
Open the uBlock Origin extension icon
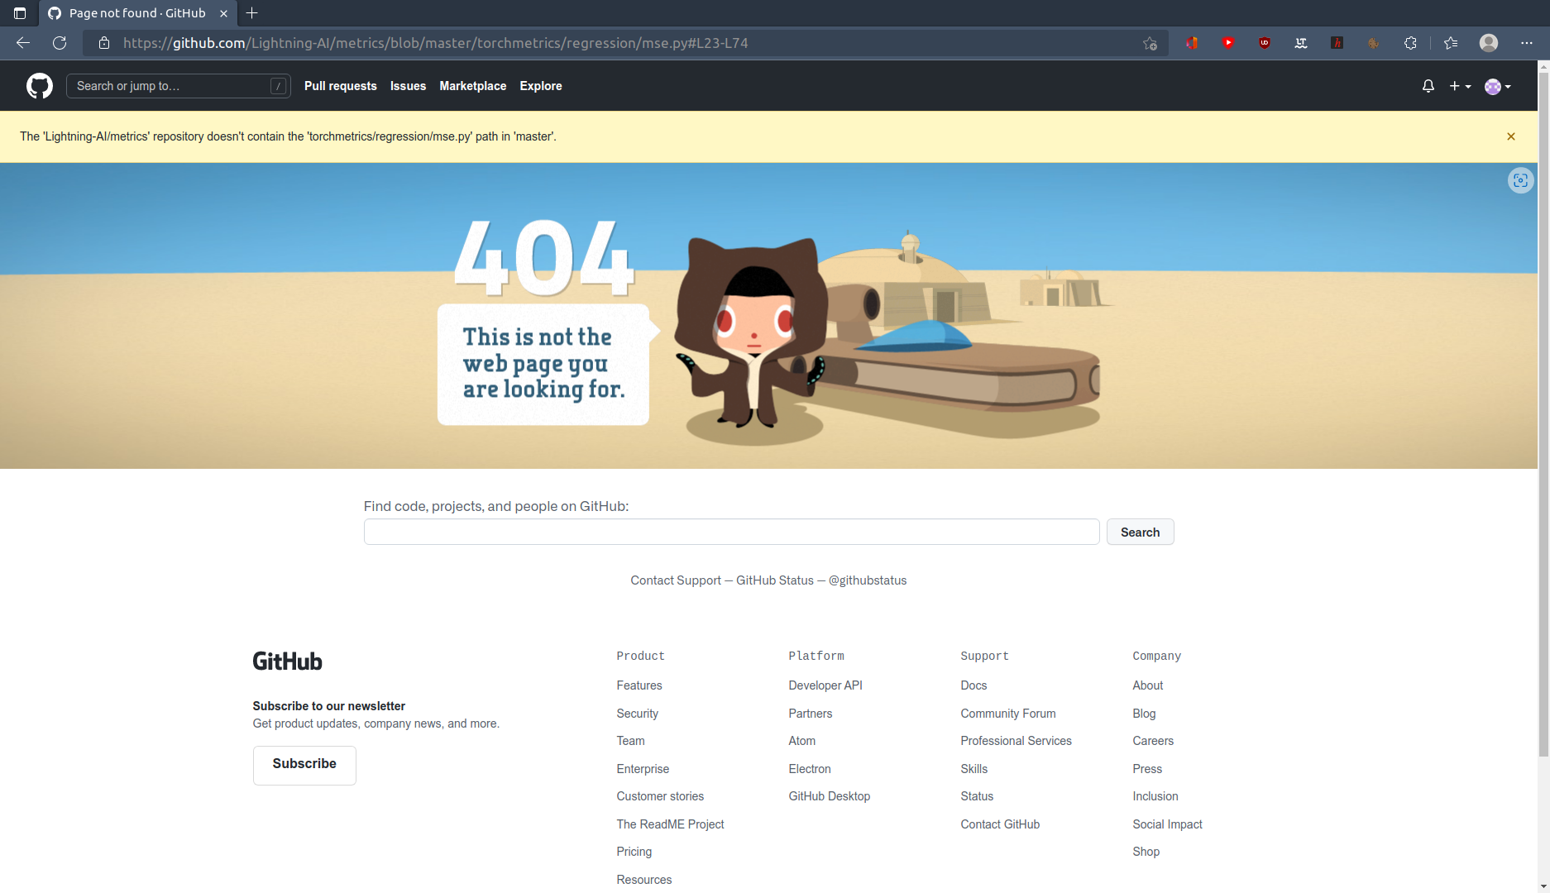click(1265, 43)
